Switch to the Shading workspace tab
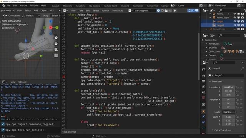The width and height of the screenshot is (246, 138). click(125, 6)
